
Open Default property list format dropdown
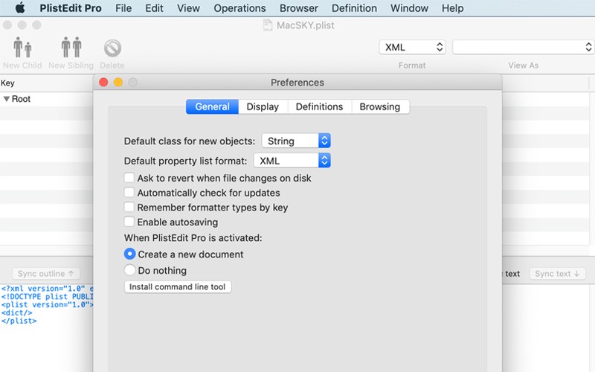[292, 161]
